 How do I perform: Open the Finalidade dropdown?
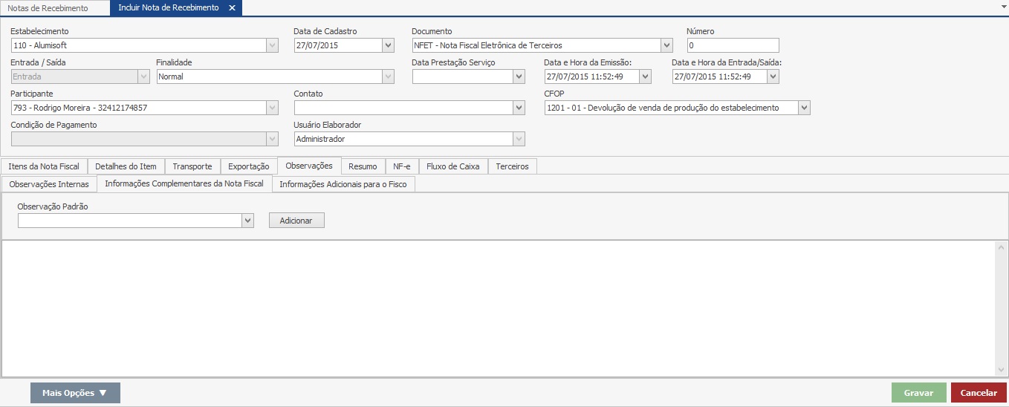(x=388, y=76)
